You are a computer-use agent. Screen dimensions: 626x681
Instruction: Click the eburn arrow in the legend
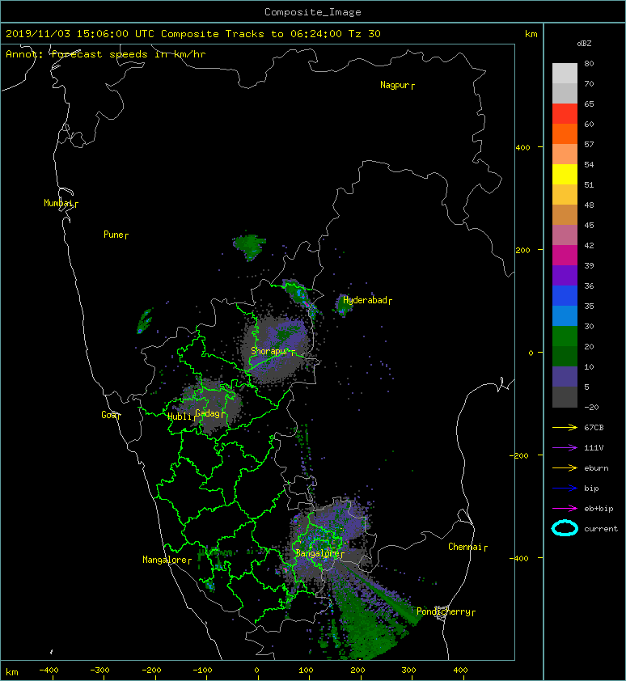565,468
